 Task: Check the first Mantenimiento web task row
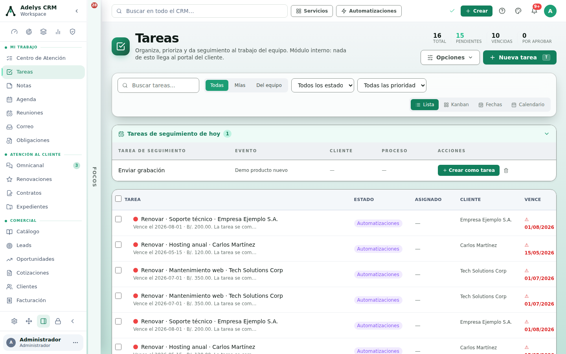118,270
